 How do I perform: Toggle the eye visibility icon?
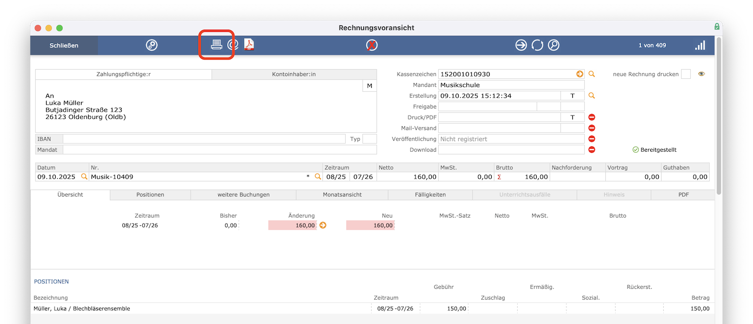click(x=702, y=75)
